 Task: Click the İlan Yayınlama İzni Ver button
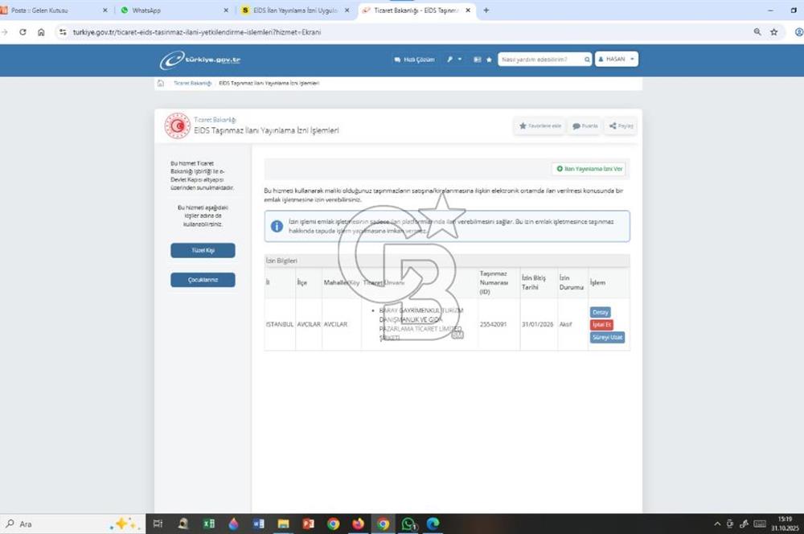coord(589,169)
